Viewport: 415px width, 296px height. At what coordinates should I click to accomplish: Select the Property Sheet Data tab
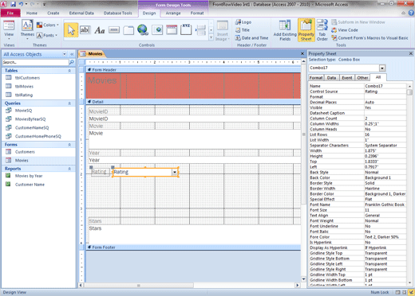331,78
